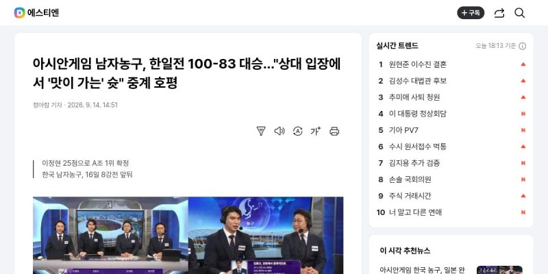548x274 pixels.
Task: Click subheading 한국 남자농구, 16일 8강전 앞둬
Action: [x=87, y=175]
